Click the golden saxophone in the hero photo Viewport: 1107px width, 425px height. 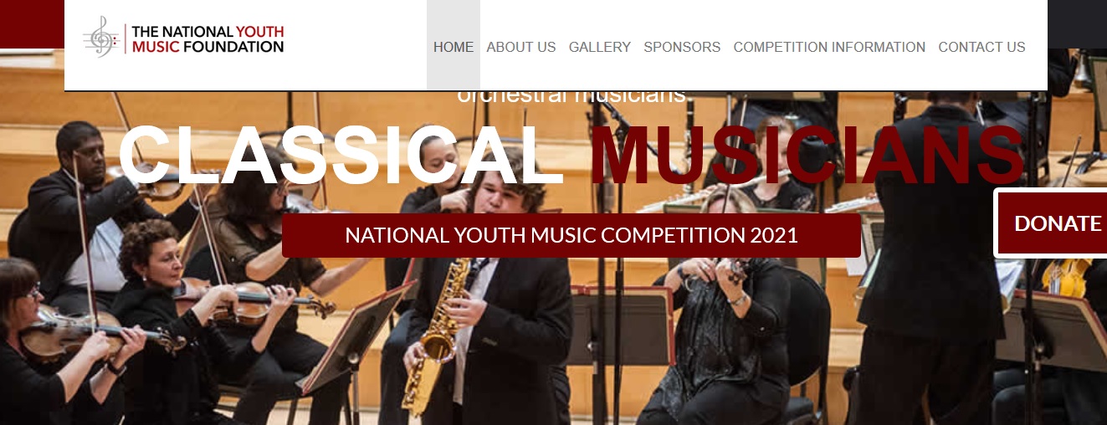tap(433, 335)
